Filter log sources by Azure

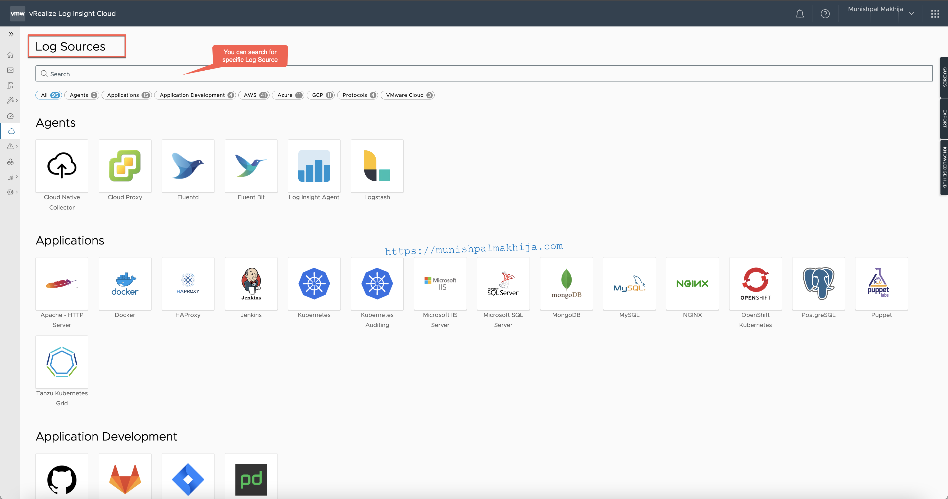tap(288, 95)
